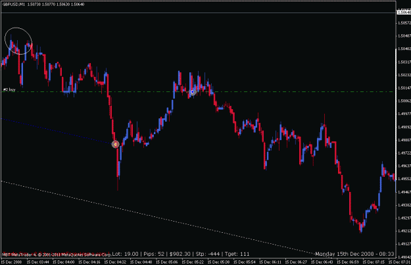Click the highlighted current price label 1.5064
This screenshot has height=265, width=411.
[x=404, y=12]
